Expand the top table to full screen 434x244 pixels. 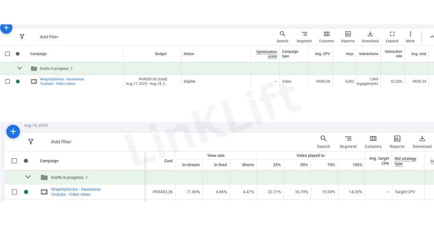click(392, 34)
